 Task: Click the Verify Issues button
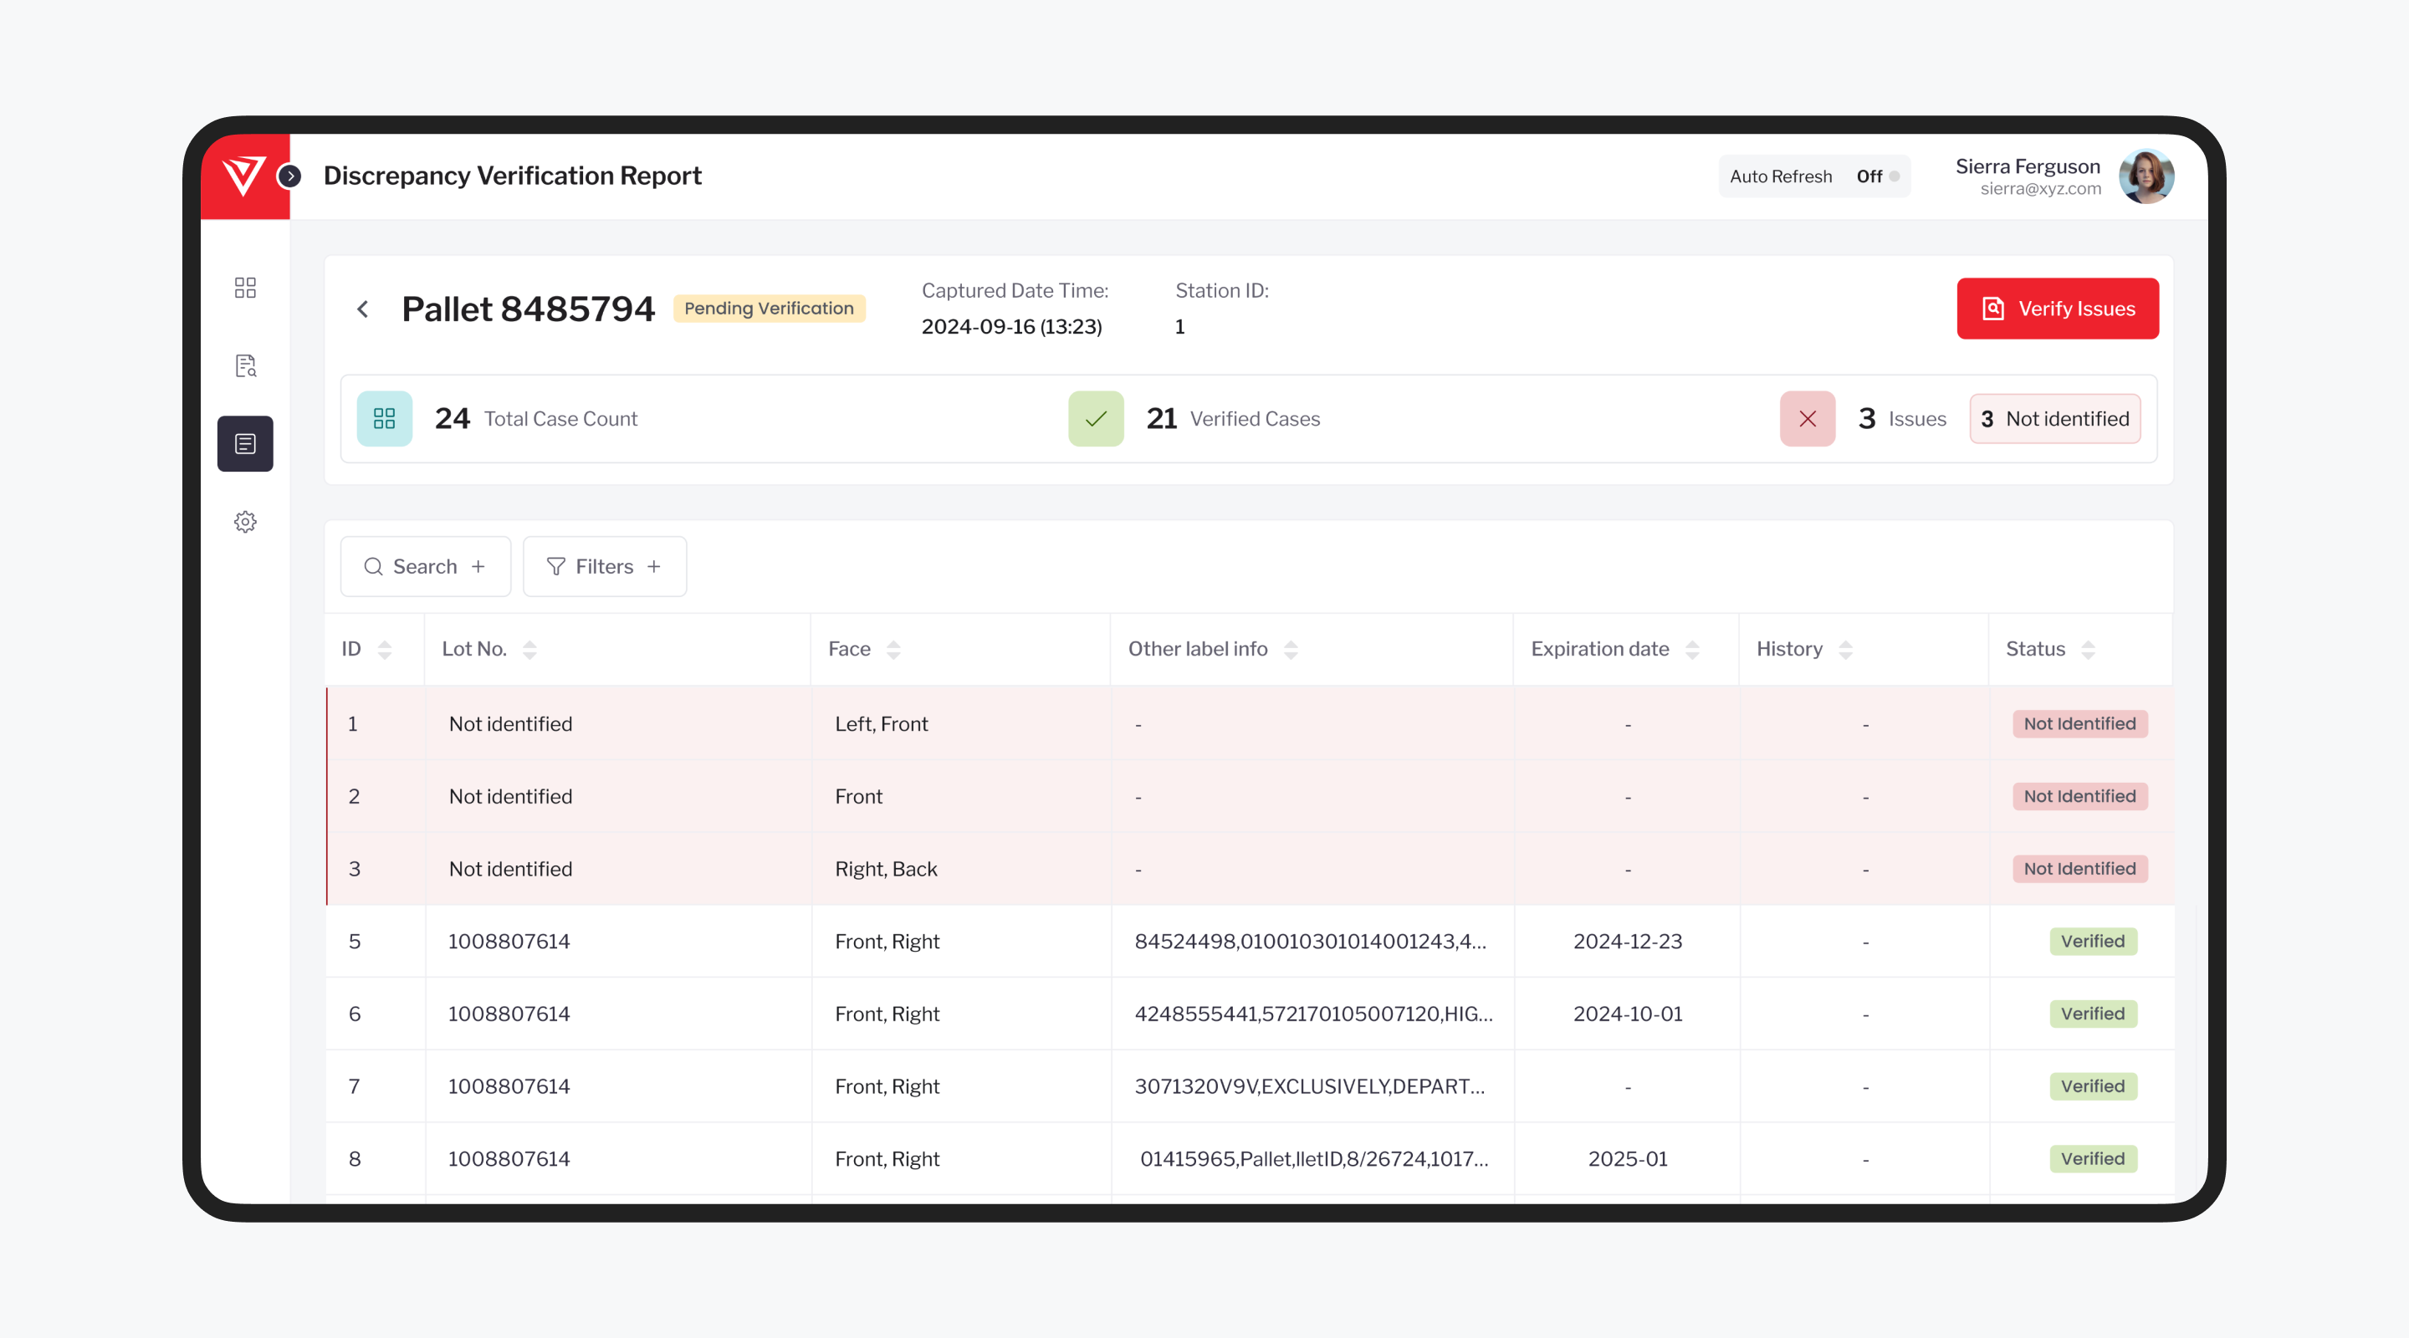click(2058, 309)
